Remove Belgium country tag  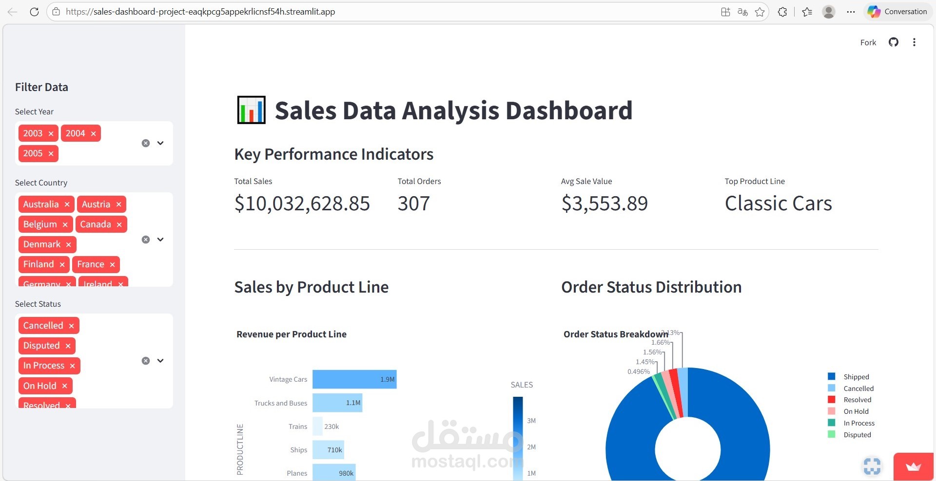[x=65, y=224]
